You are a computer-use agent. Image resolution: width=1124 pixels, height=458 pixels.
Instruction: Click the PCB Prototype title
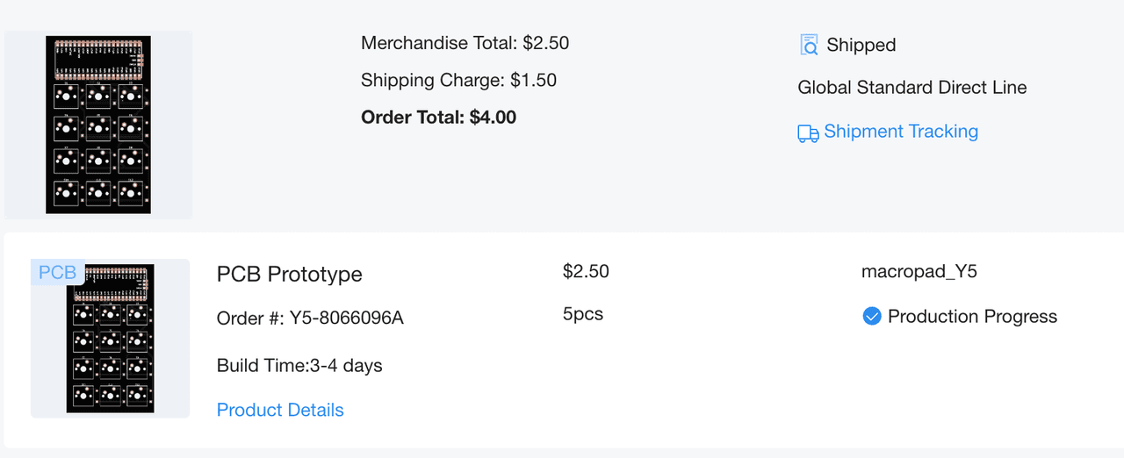[289, 274]
